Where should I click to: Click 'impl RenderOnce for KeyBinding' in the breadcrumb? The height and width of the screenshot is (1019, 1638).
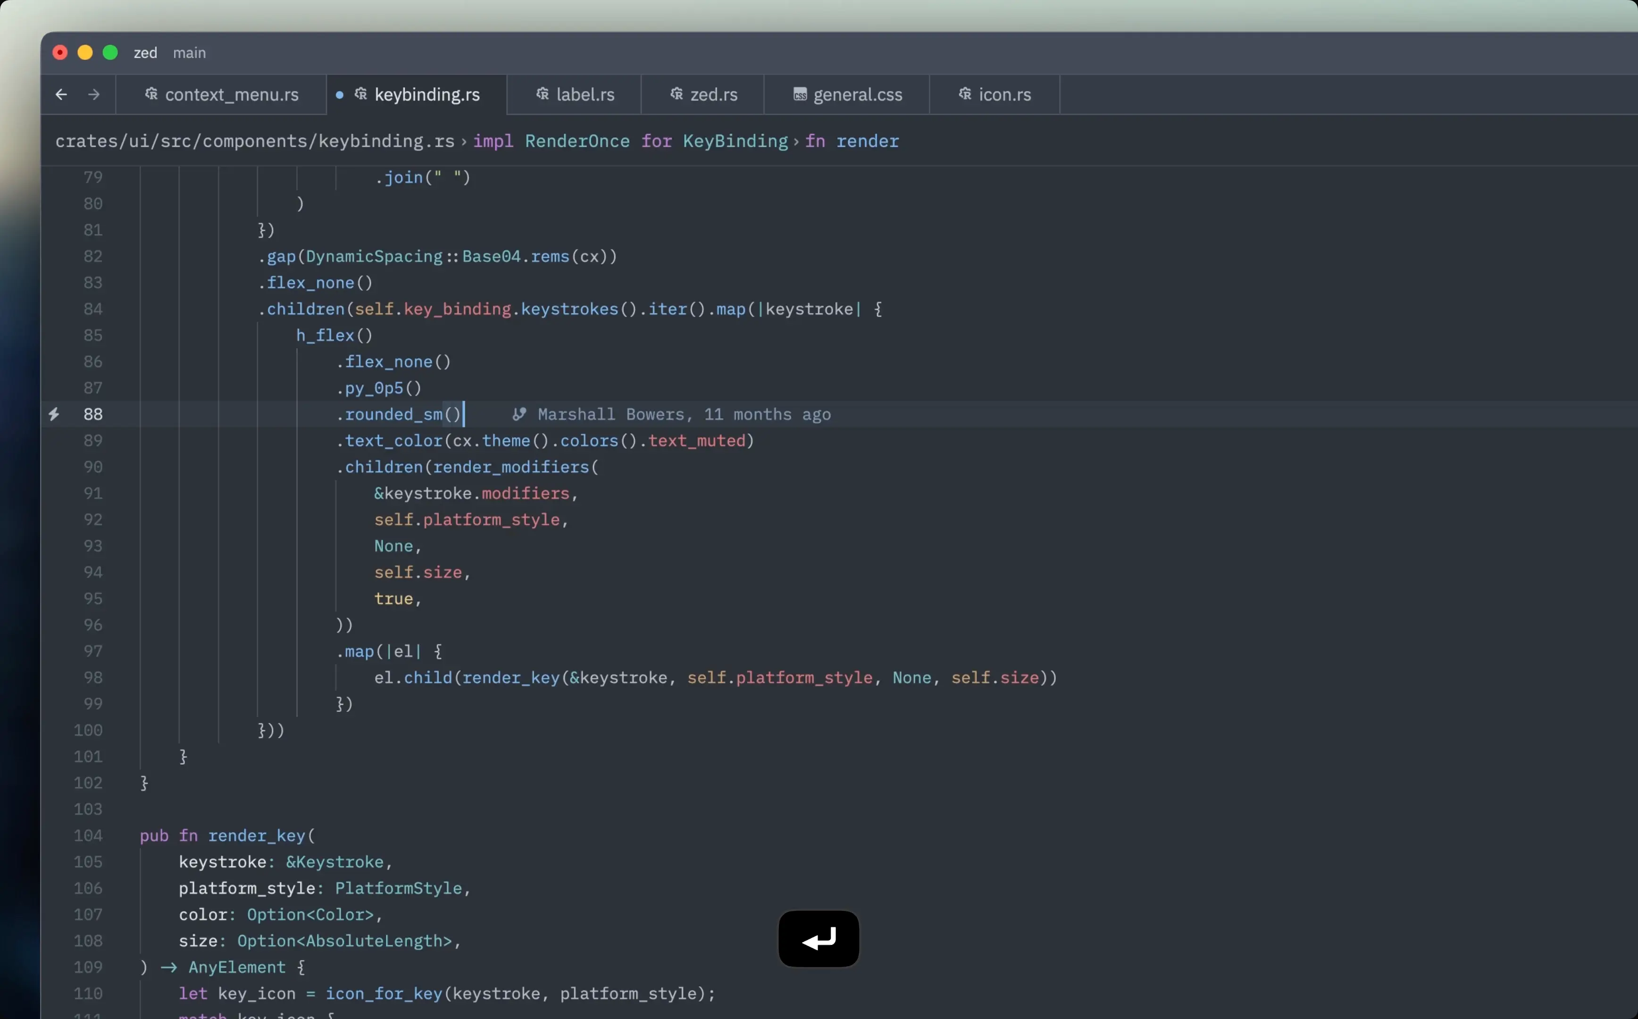[630, 141]
